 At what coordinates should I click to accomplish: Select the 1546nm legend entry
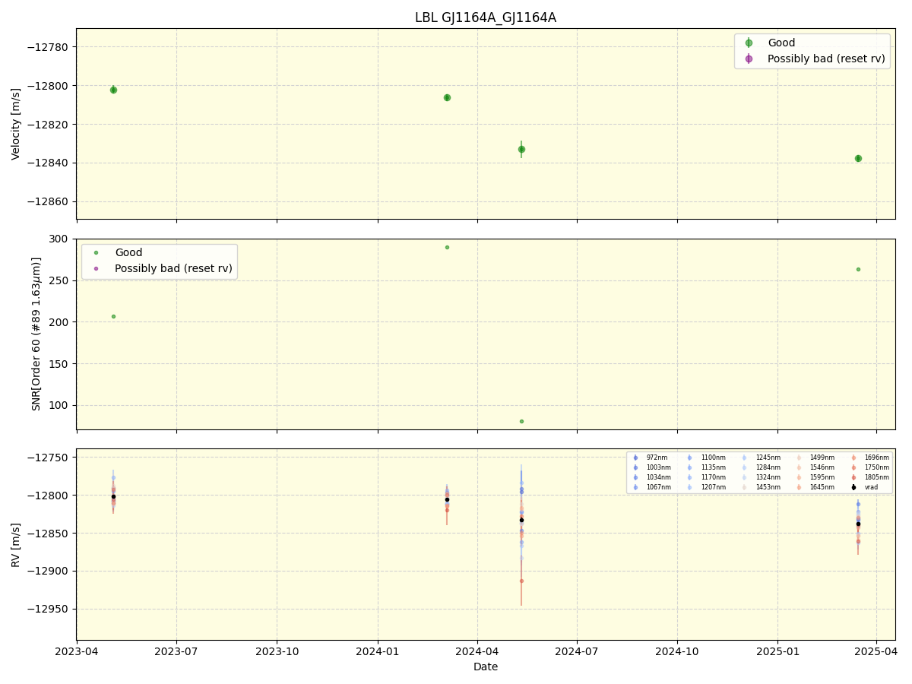point(817,467)
